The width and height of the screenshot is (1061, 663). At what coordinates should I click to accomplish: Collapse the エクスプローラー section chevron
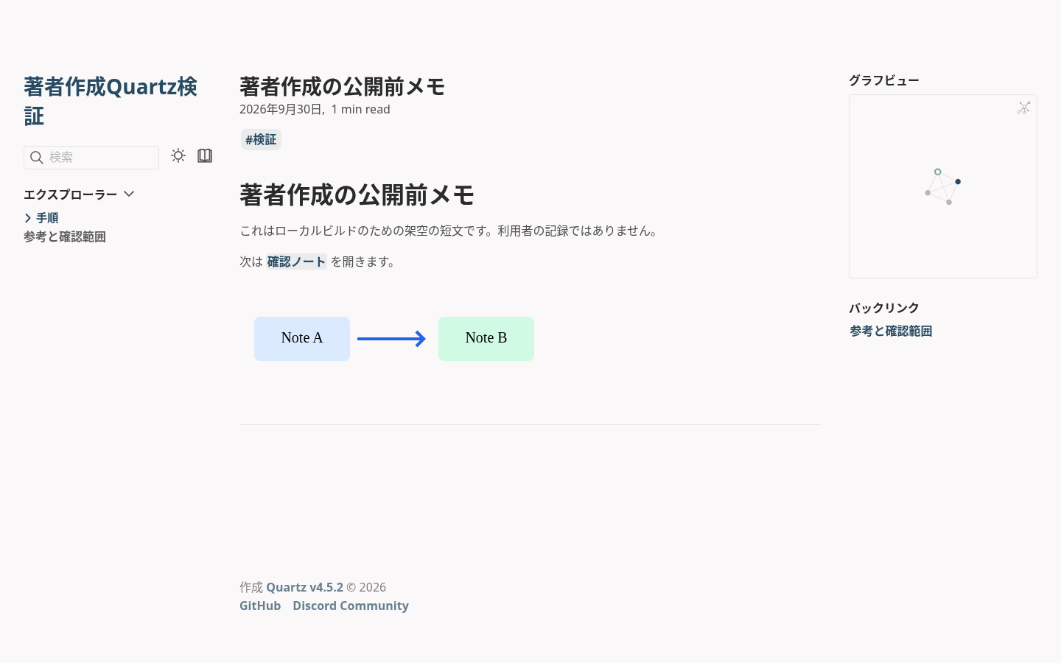[129, 194]
